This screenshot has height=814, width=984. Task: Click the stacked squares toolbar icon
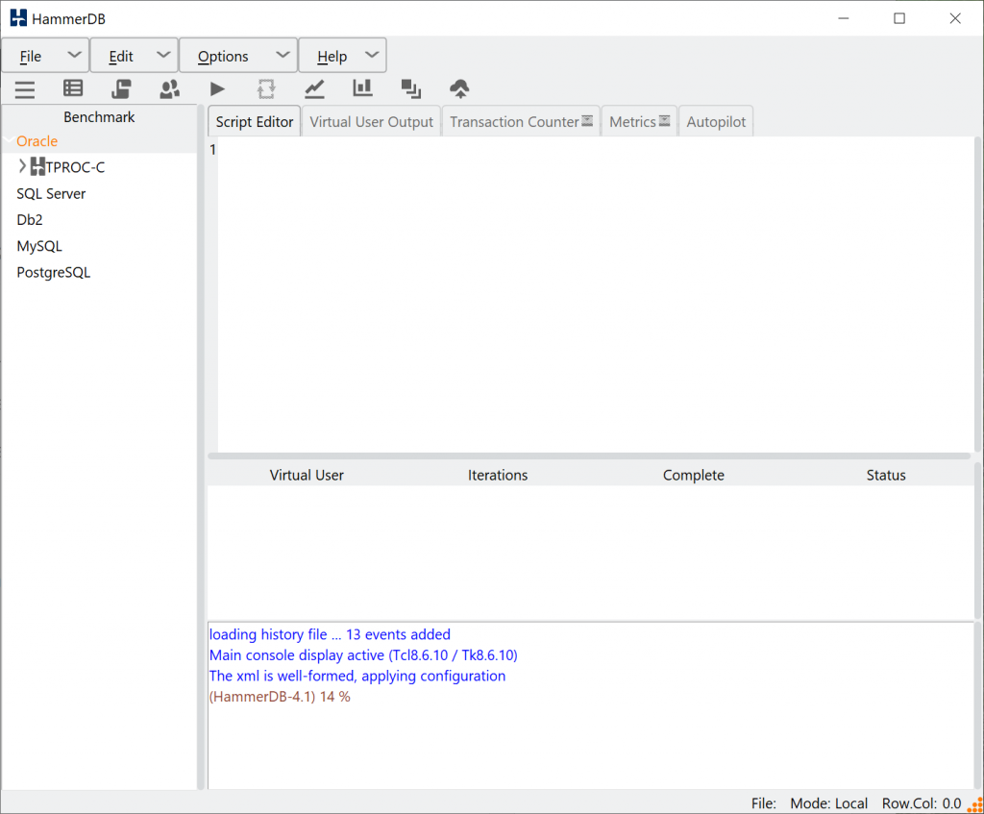pos(411,89)
